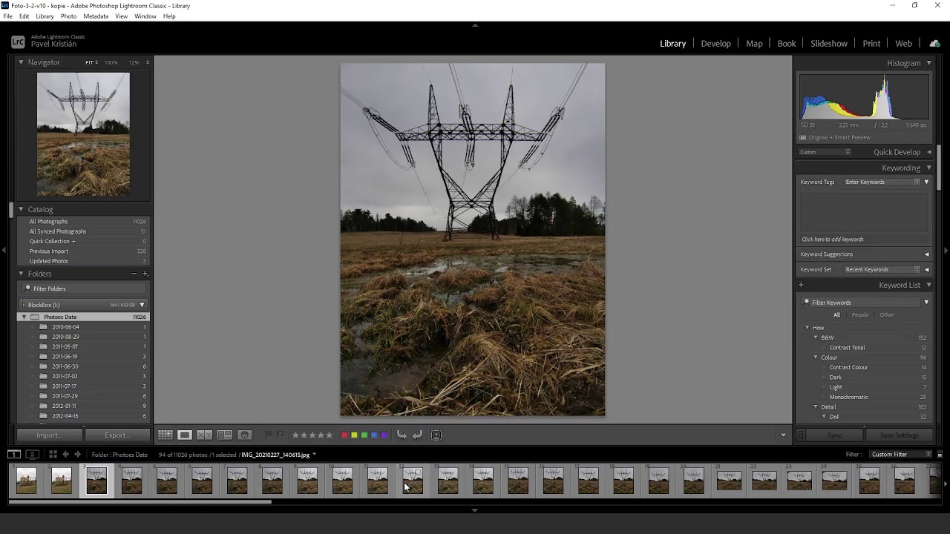Open Compare view (XY) icon

(204, 435)
